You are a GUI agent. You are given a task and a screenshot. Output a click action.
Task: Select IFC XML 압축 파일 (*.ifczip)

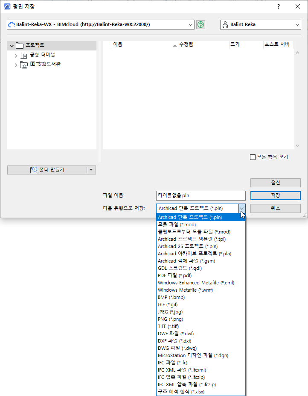[201, 384]
